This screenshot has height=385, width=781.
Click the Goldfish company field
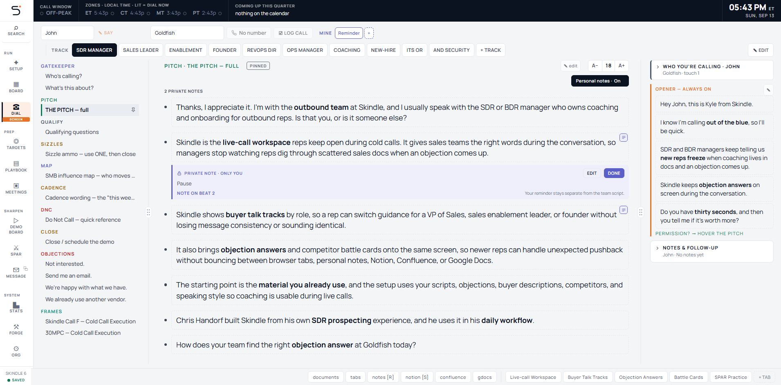pos(187,33)
